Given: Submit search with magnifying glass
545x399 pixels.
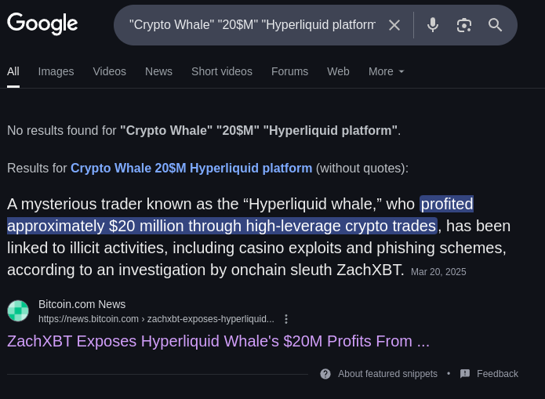Looking at the screenshot, I should click(x=496, y=25).
